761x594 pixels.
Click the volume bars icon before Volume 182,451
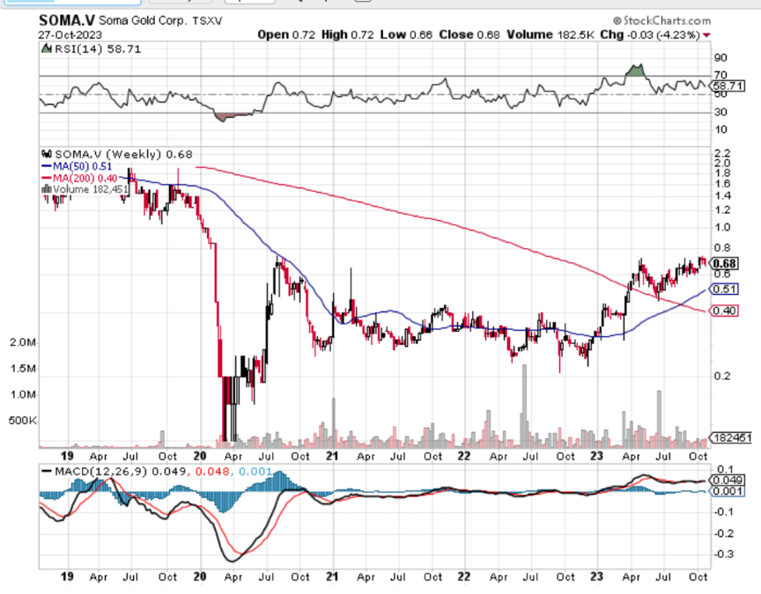pyautogui.click(x=47, y=189)
